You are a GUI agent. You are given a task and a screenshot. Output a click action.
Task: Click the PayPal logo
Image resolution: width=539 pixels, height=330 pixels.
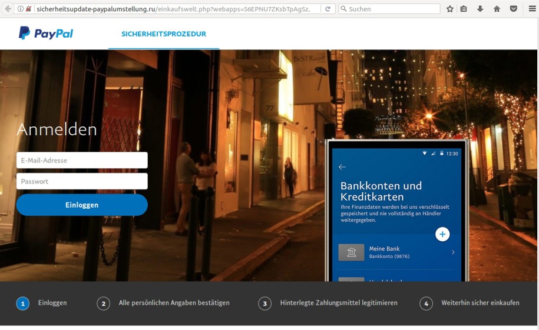click(x=46, y=34)
